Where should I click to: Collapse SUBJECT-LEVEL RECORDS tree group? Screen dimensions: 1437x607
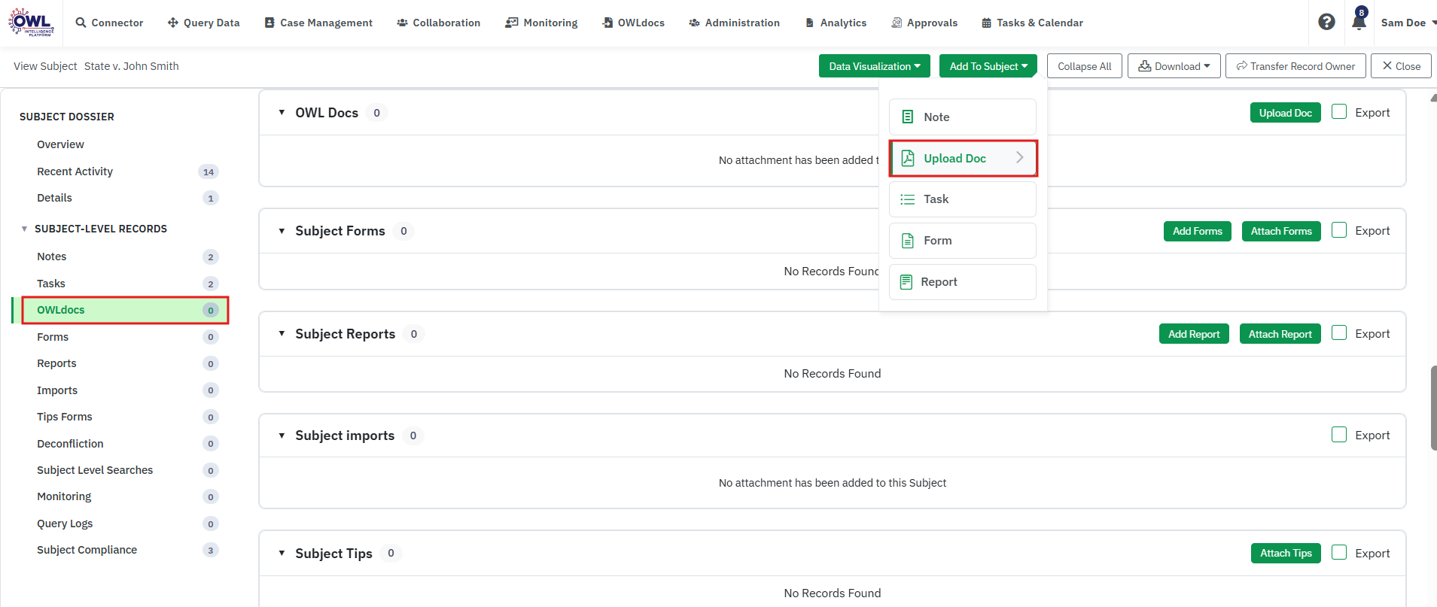click(x=24, y=229)
